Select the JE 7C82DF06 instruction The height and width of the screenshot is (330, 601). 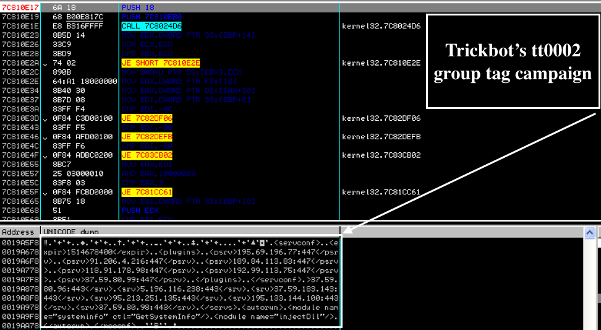pyautogui.click(x=147, y=118)
